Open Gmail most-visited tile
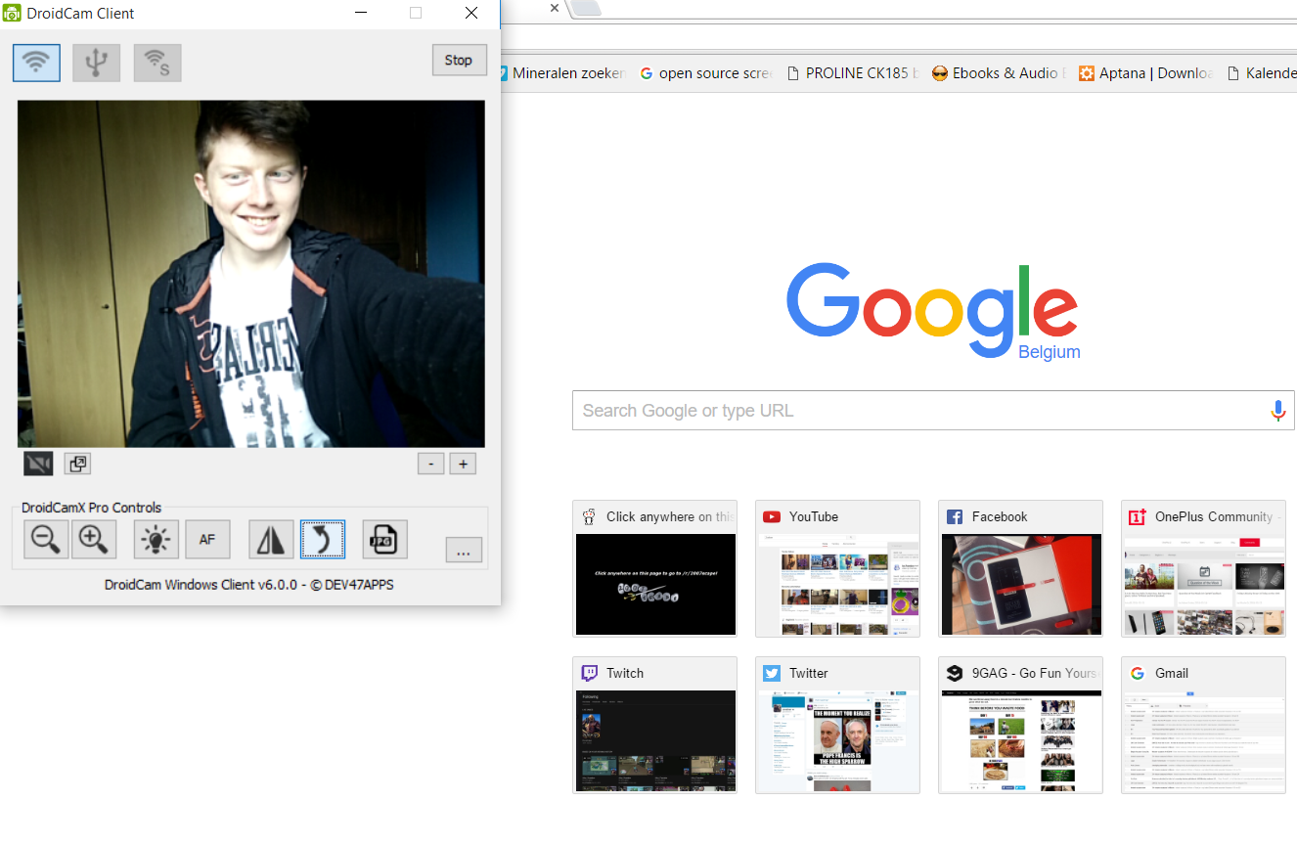Viewport: 1297px width, 845px height. click(x=1204, y=725)
